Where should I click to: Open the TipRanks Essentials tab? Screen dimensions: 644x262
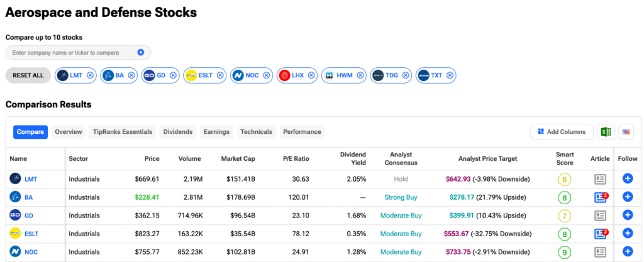pyautogui.click(x=123, y=132)
